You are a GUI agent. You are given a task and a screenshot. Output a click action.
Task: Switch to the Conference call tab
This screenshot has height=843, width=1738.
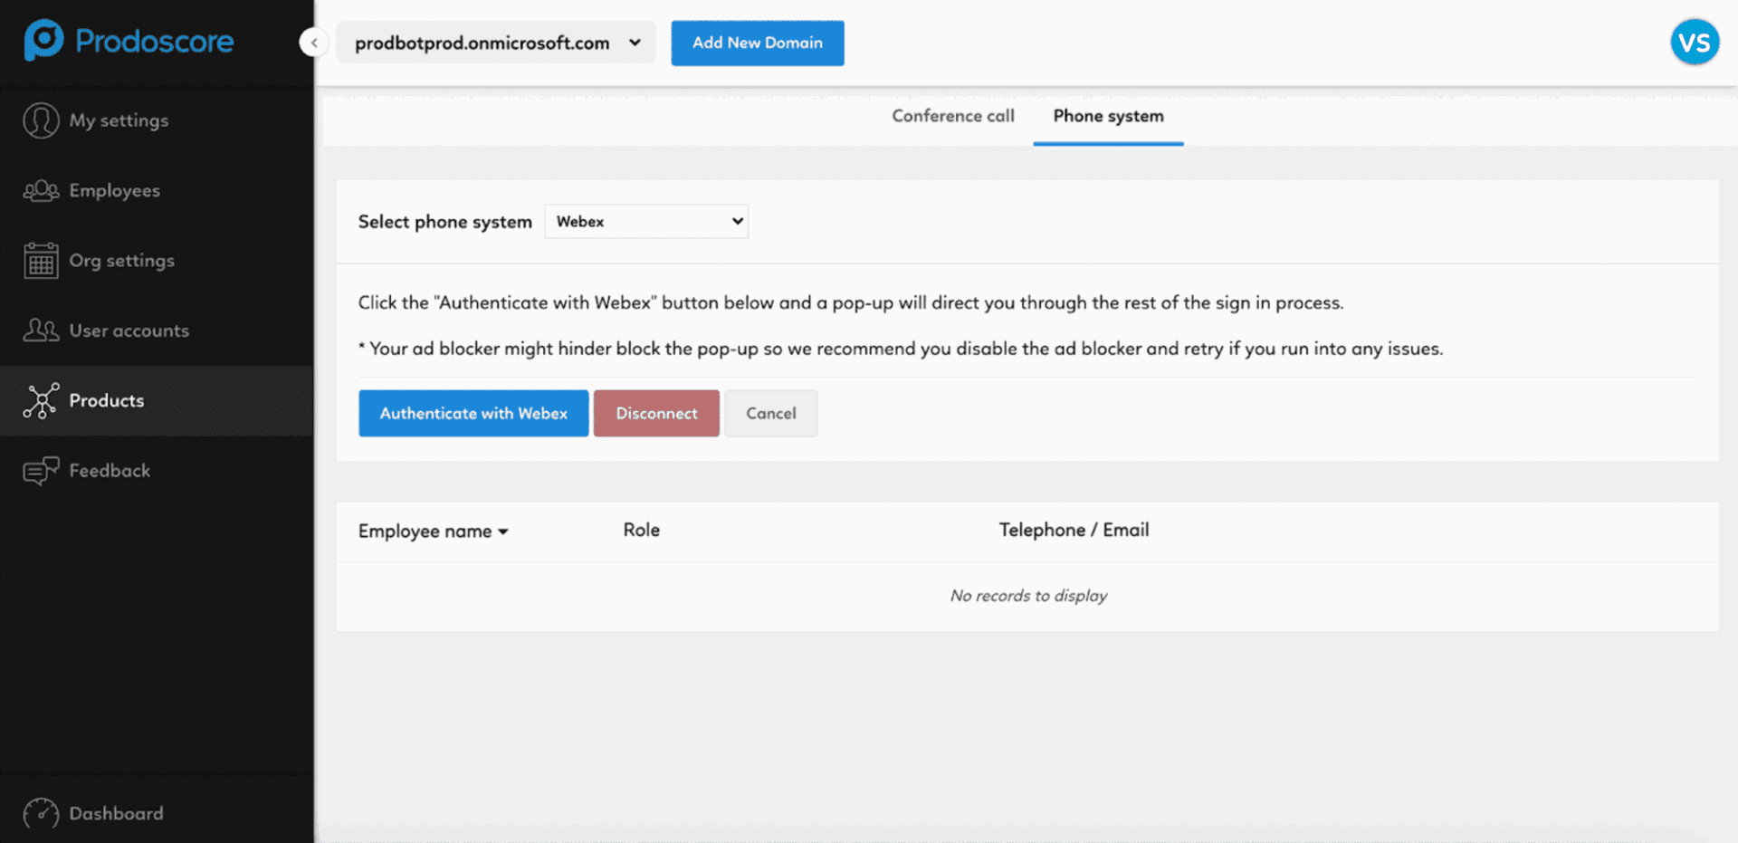point(952,116)
